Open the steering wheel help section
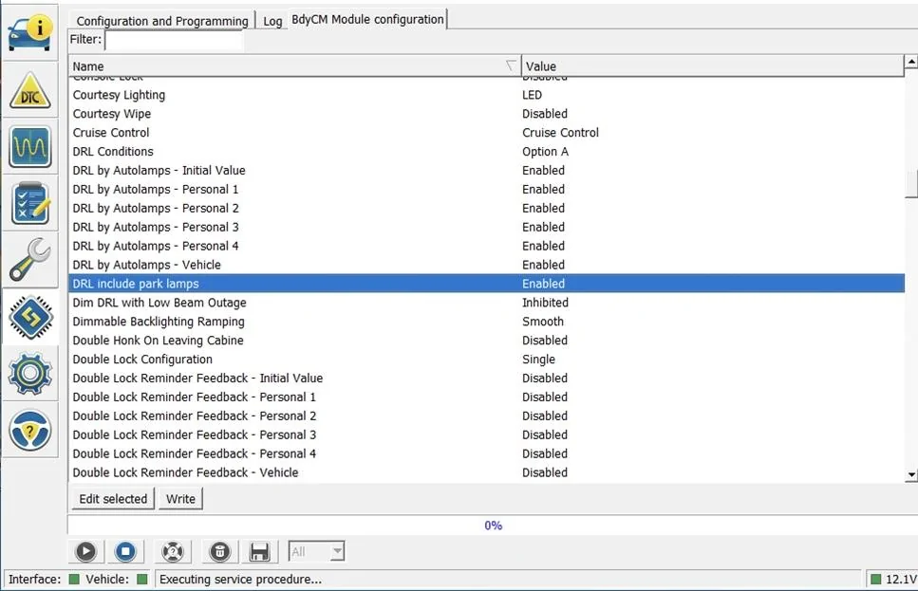This screenshot has height=591, width=918. [29, 430]
